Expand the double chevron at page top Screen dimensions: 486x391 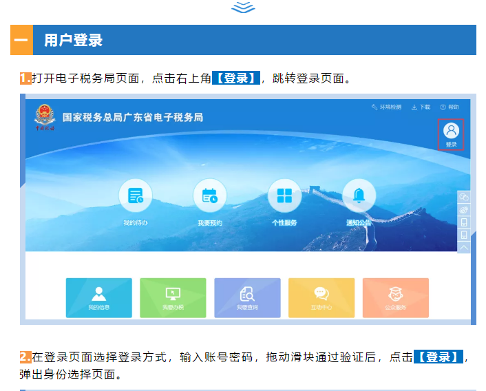pyautogui.click(x=243, y=8)
